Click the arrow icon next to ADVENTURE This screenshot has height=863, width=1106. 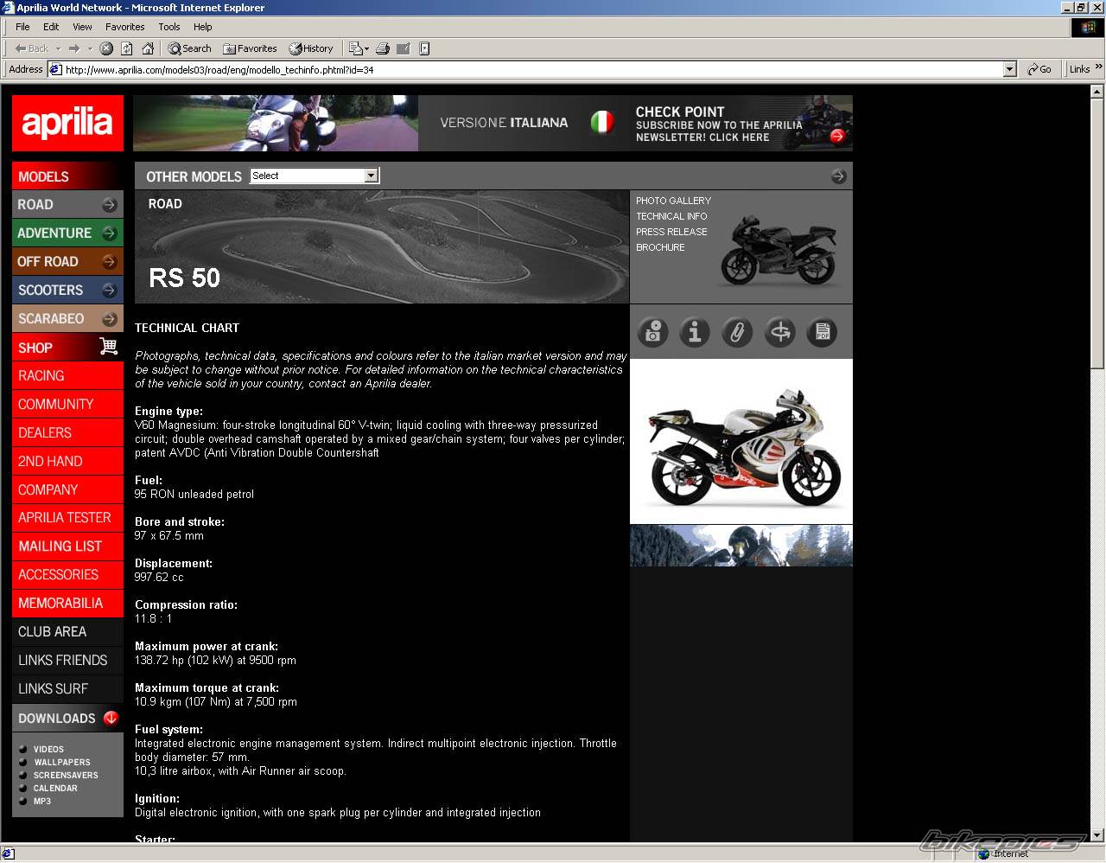(110, 233)
